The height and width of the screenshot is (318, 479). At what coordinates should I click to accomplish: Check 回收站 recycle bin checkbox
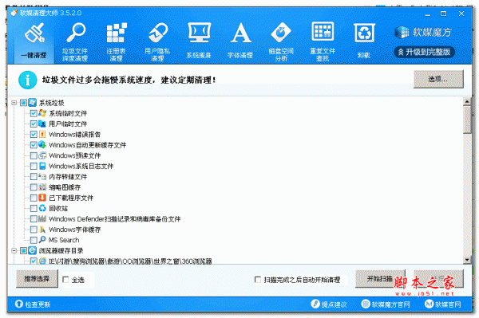pos(34,208)
